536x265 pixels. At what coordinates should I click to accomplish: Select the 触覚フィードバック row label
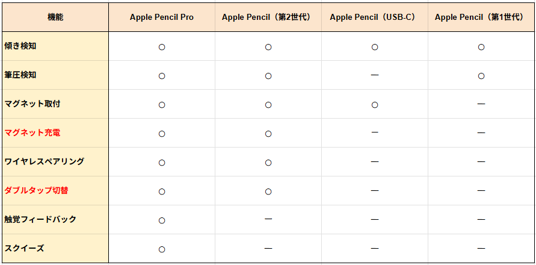coord(40,220)
